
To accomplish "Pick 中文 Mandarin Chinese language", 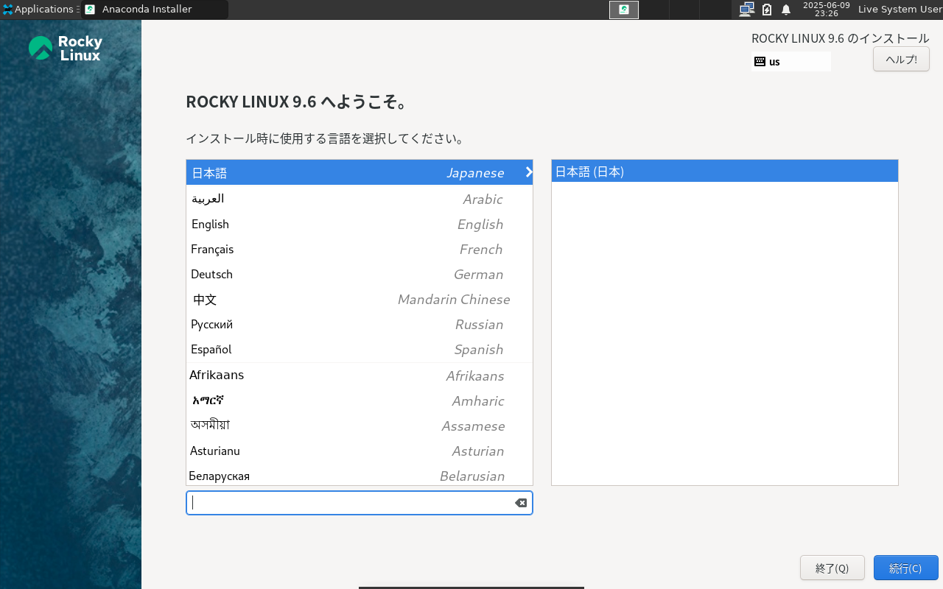I will pyautogui.click(x=360, y=299).
